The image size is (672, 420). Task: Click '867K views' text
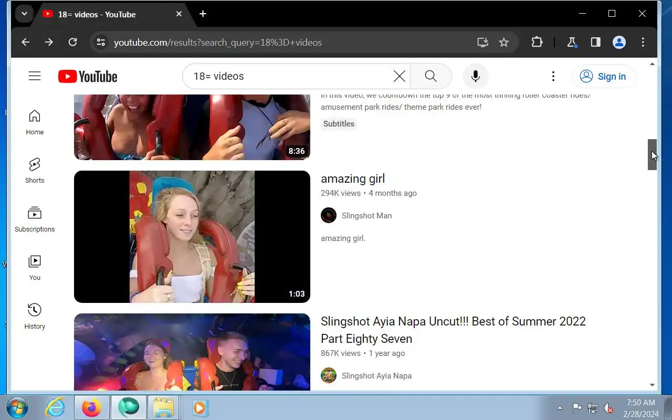click(x=341, y=353)
